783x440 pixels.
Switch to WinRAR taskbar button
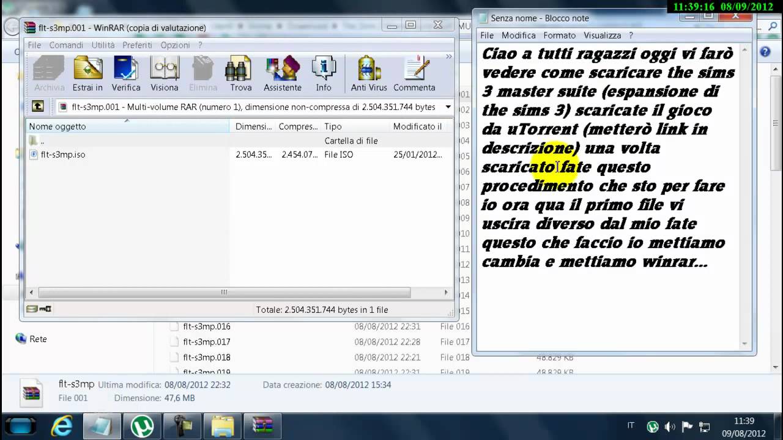pos(263,425)
